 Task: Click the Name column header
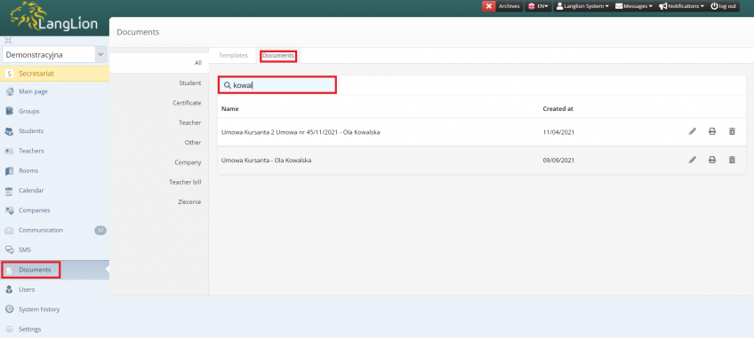pyautogui.click(x=230, y=109)
